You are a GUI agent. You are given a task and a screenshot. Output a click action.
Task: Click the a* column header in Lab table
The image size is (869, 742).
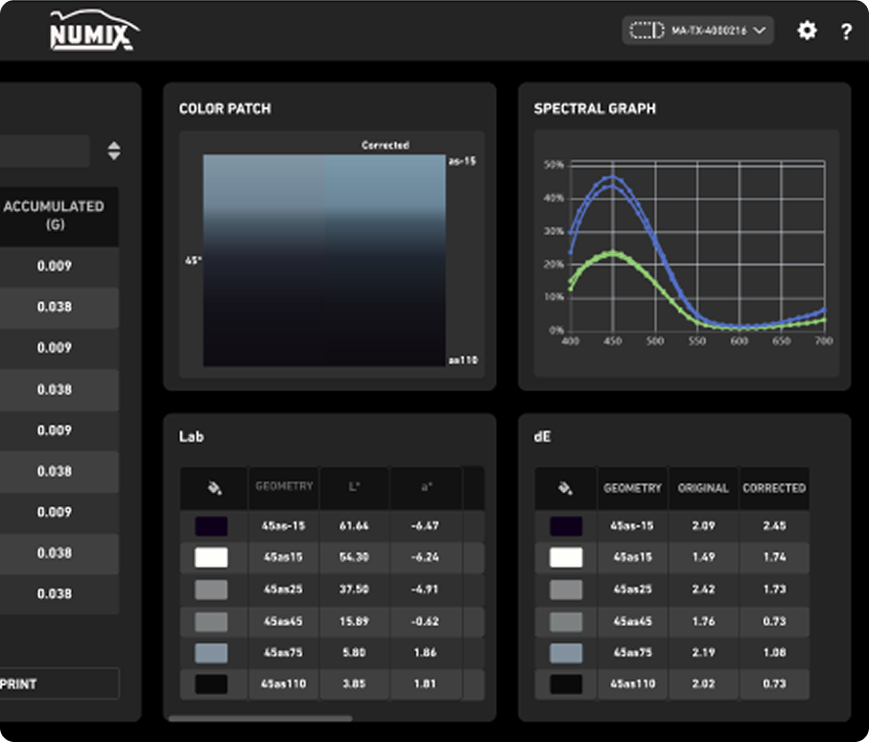pos(426,487)
